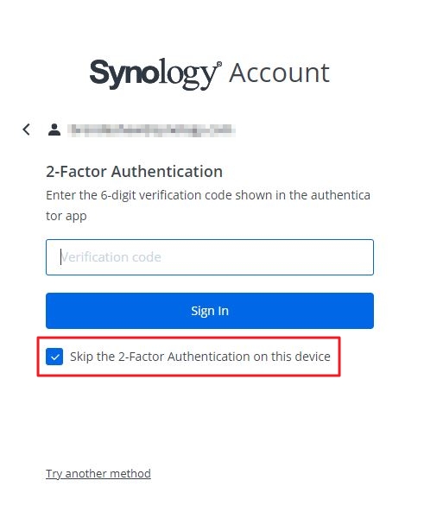424x512 pixels.
Task: Go back using the left chevron arrow
Action: (x=27, y=130)
